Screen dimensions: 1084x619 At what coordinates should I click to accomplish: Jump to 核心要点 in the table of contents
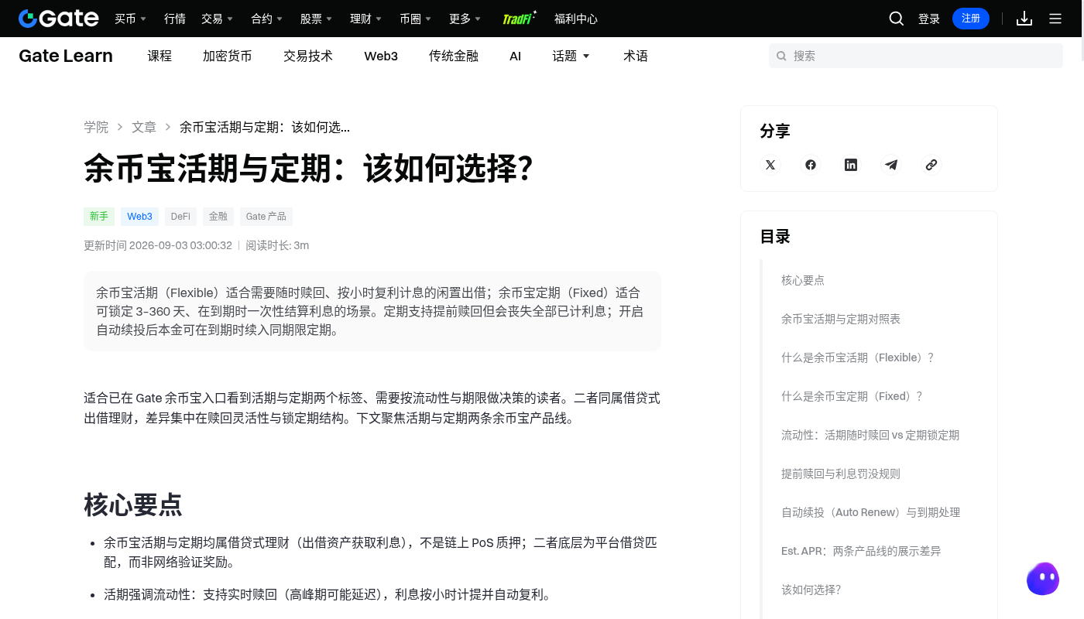[803, 280]
